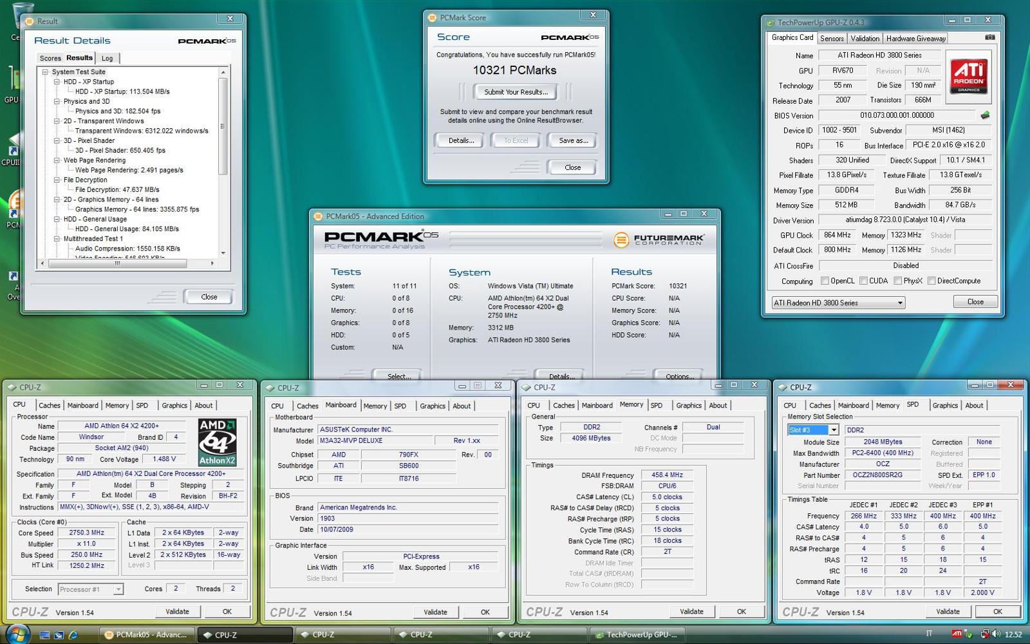Click the ATI tray icon
The width and height of the screenshot is (1030, 644).
957,634
